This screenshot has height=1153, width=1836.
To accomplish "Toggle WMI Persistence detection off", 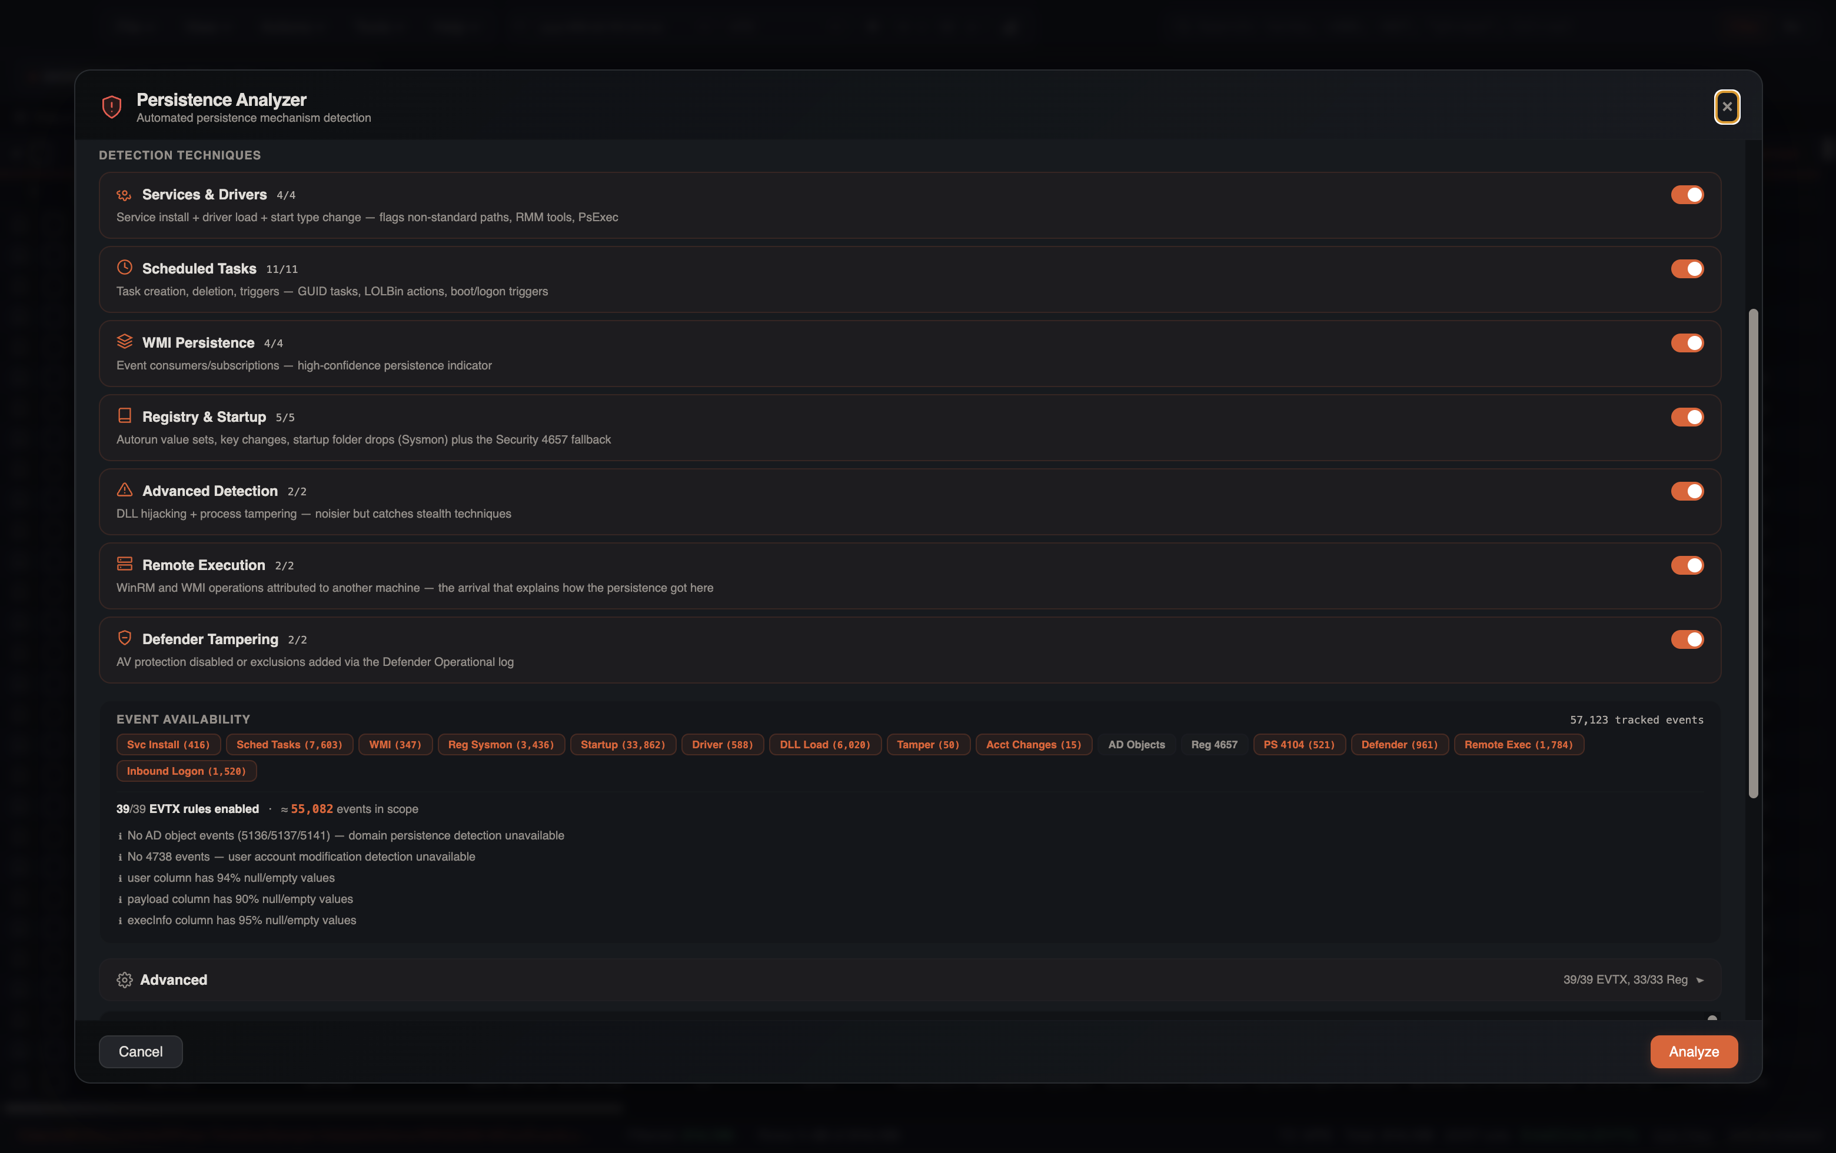I will click(1687, 343).
